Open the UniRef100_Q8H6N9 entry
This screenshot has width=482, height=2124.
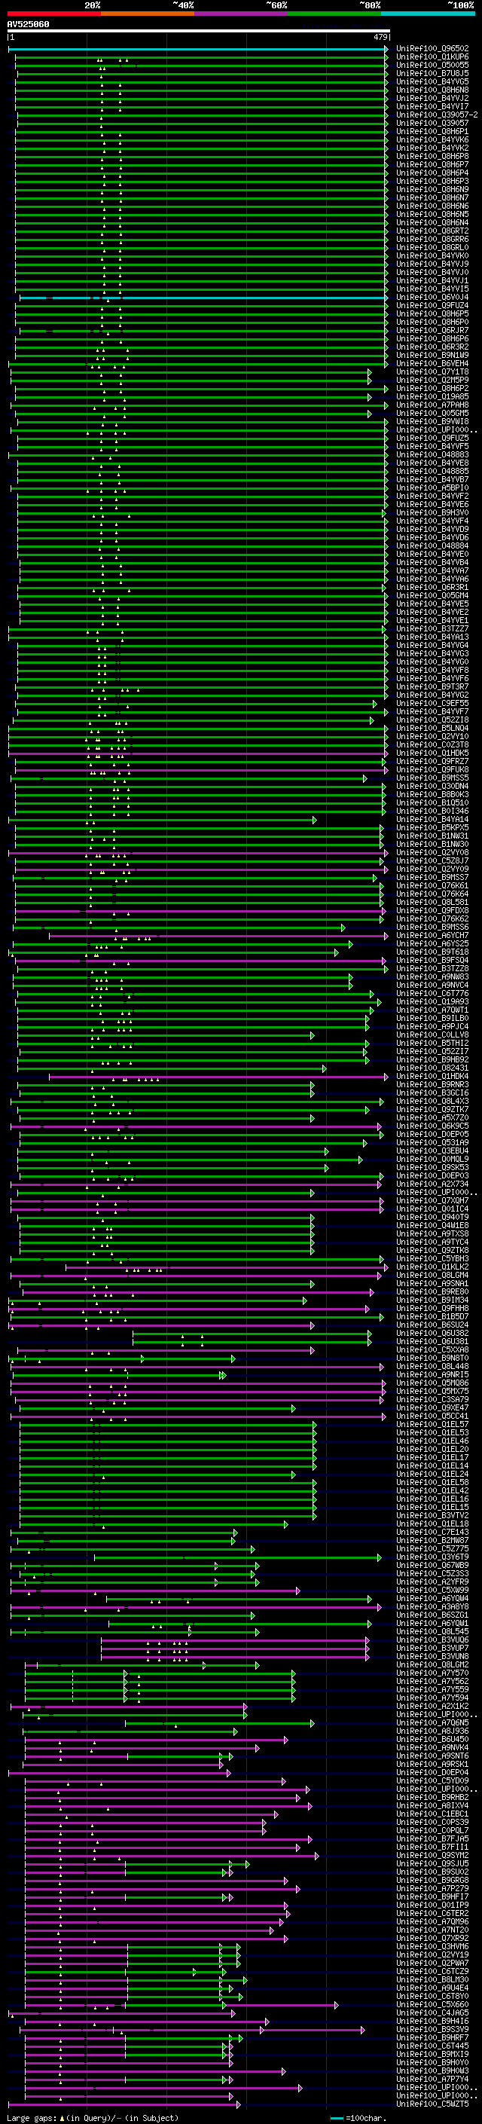(x=432, y=190)
